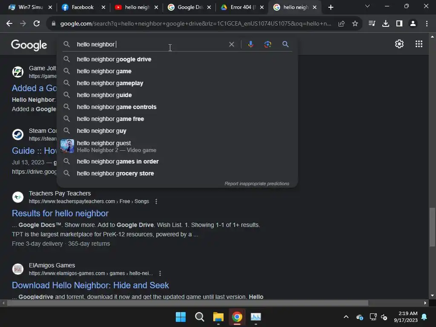
Task: Click into the Google search text field
Action: 150,44
